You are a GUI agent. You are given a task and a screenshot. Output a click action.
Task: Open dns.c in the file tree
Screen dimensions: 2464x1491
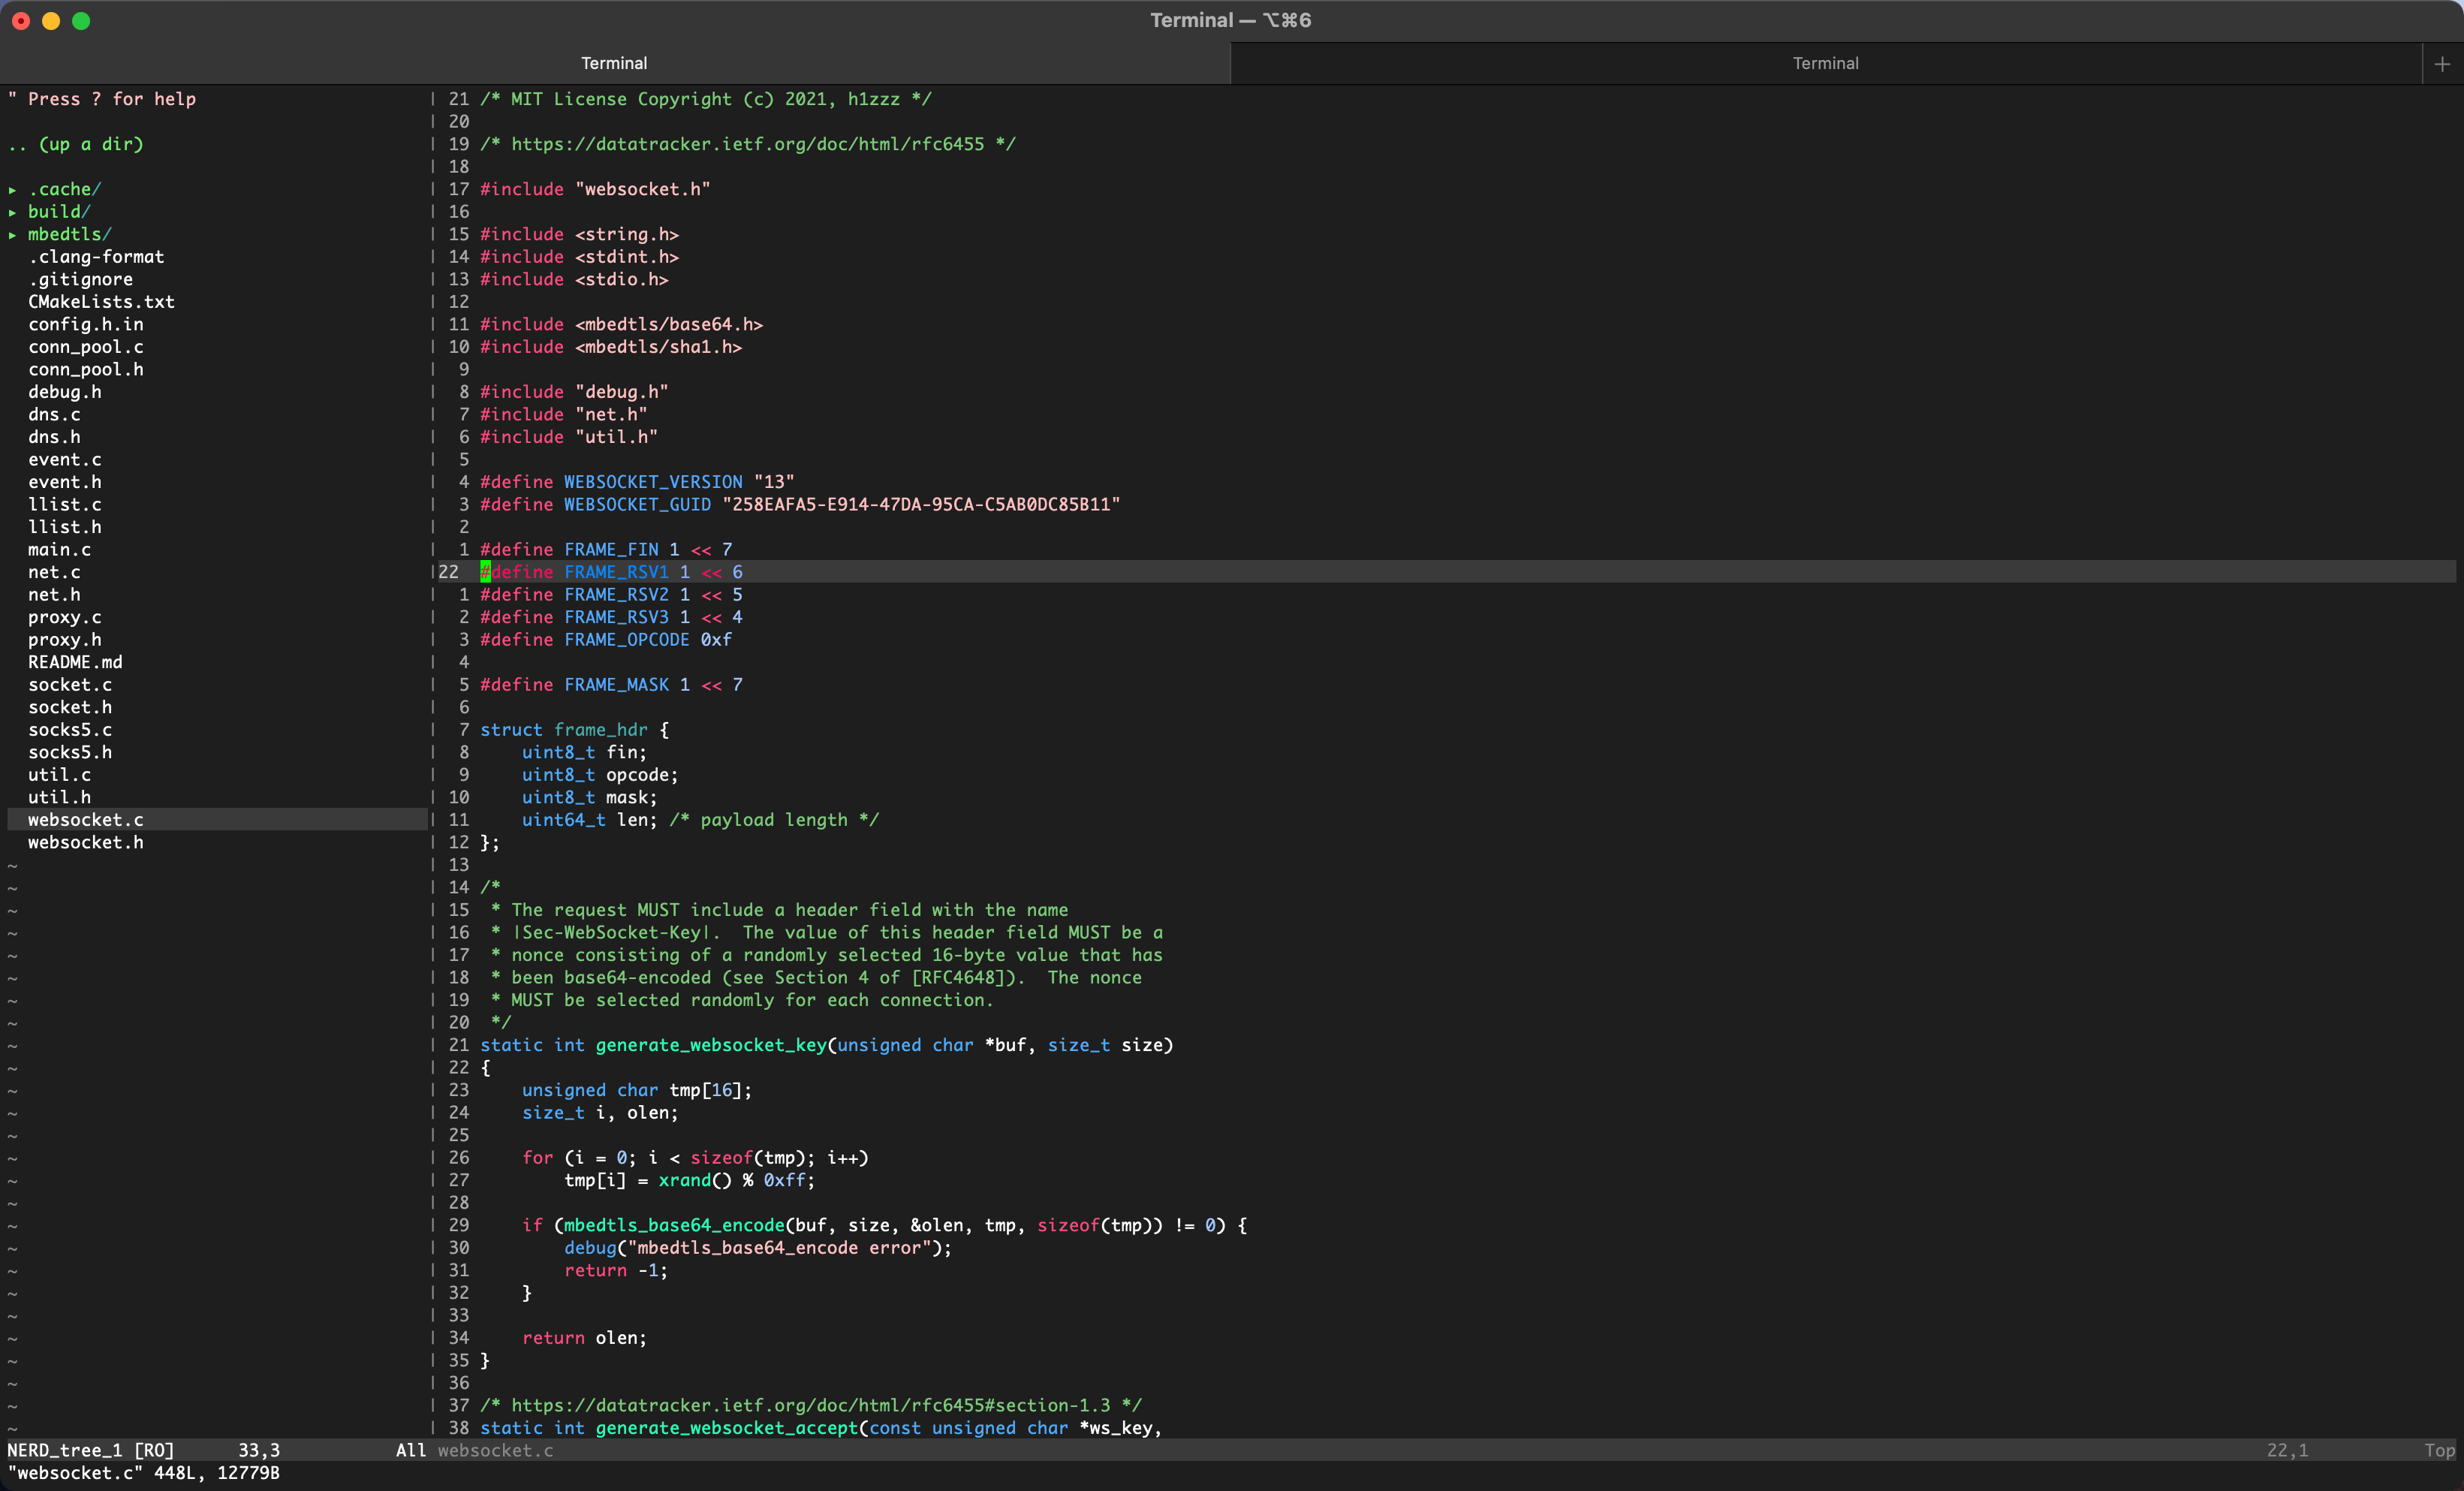tap(54, 414)
